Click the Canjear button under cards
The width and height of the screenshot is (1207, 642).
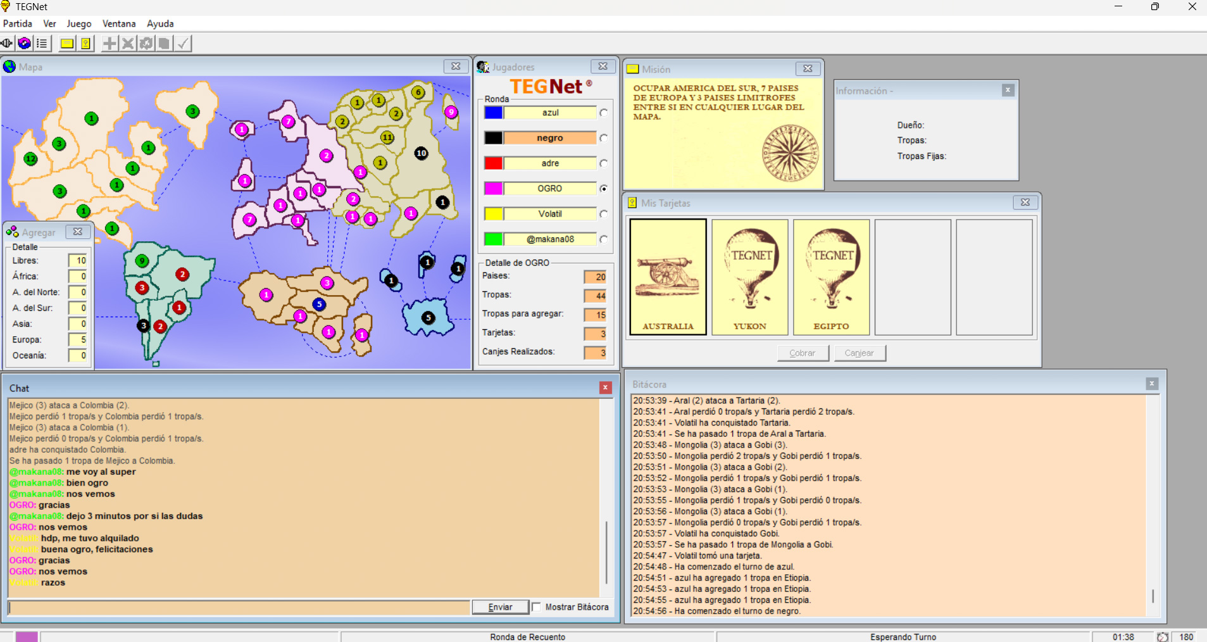pos(859,353)
